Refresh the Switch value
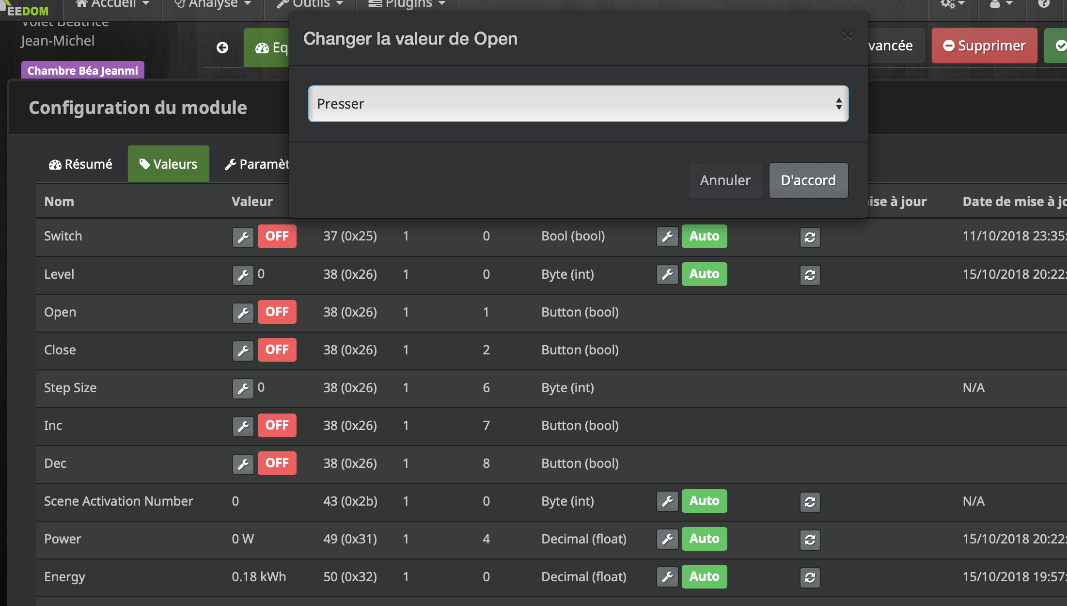The height and width of the screenshot is (606, 1067). click(x=810, y=238)
